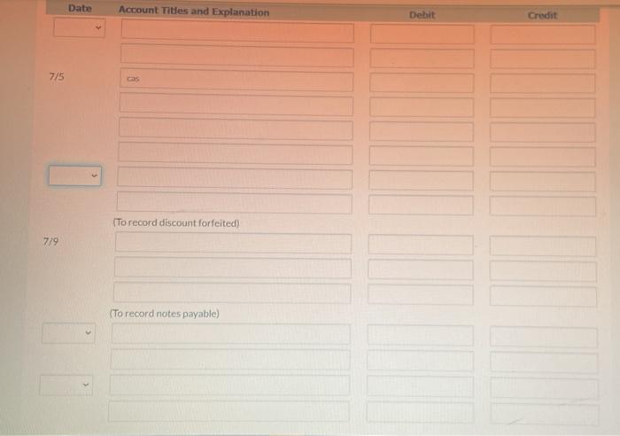Open the date dropdown in the first journal row
Screen dimensions: 620x436
[79, 27]
